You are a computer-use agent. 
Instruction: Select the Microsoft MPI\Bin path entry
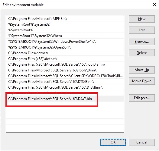click(65, 19)
